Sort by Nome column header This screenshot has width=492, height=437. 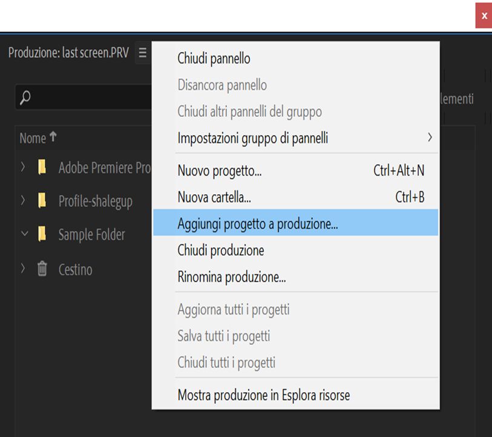point(33,138)
